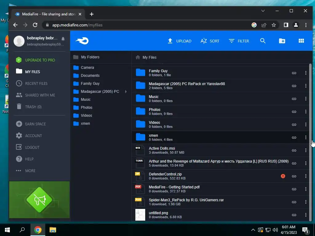Open My Files in sidebar
315x236 pixels.
28,72
